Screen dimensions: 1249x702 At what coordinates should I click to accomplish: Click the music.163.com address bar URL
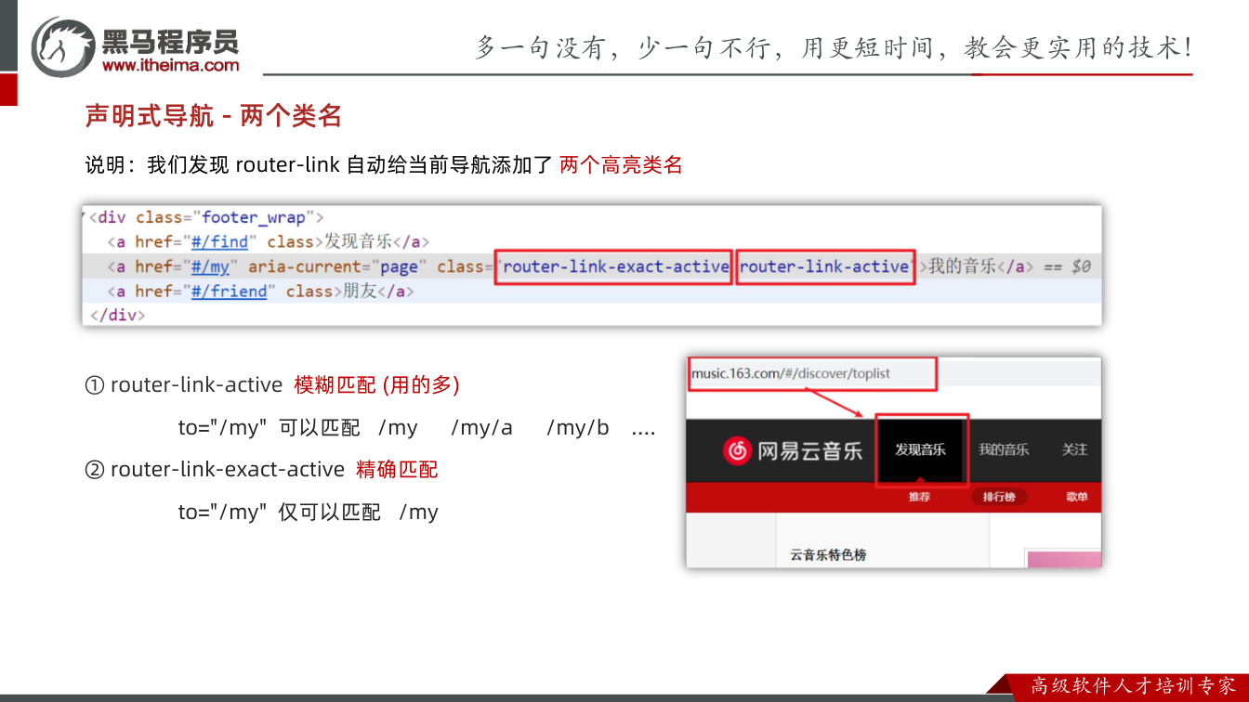click(791, 373)
